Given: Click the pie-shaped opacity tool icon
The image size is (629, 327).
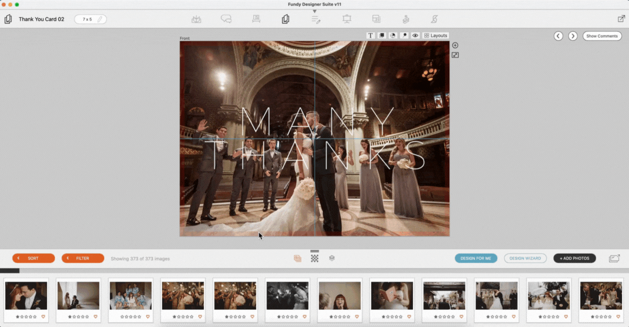Looking at the screenshot, I should click(x=393, y=36).
